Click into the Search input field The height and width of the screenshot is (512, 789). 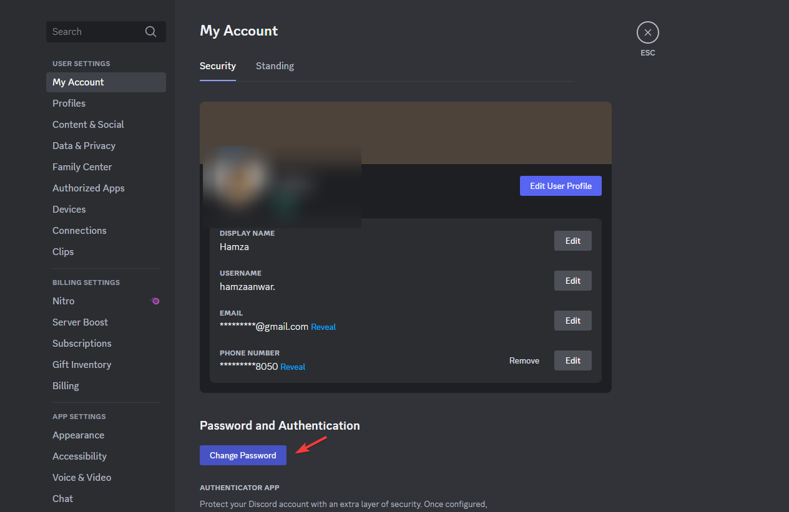pyautogui.click(x=94, y=31)
